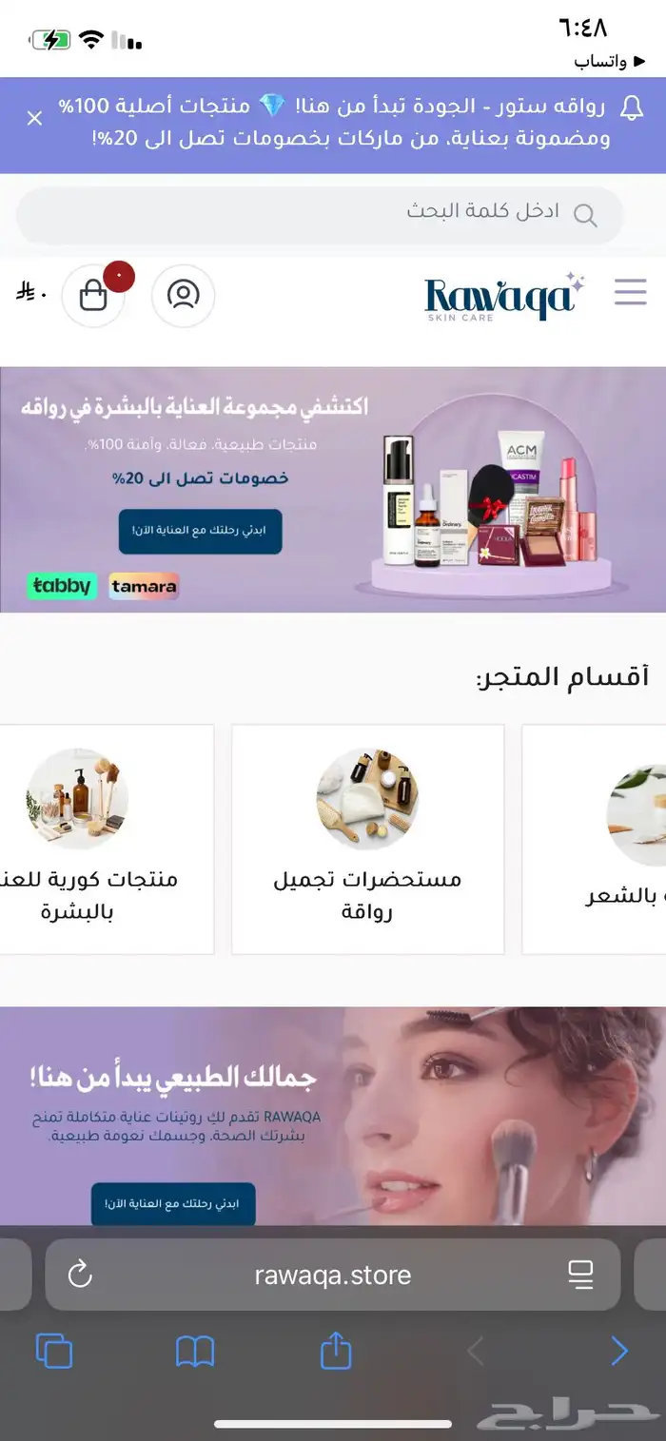The width and height of the screenshot is (666, 1441).
Task: Open the hamburger menu icon
Action: pyautogui.click(x=630, y=292)
